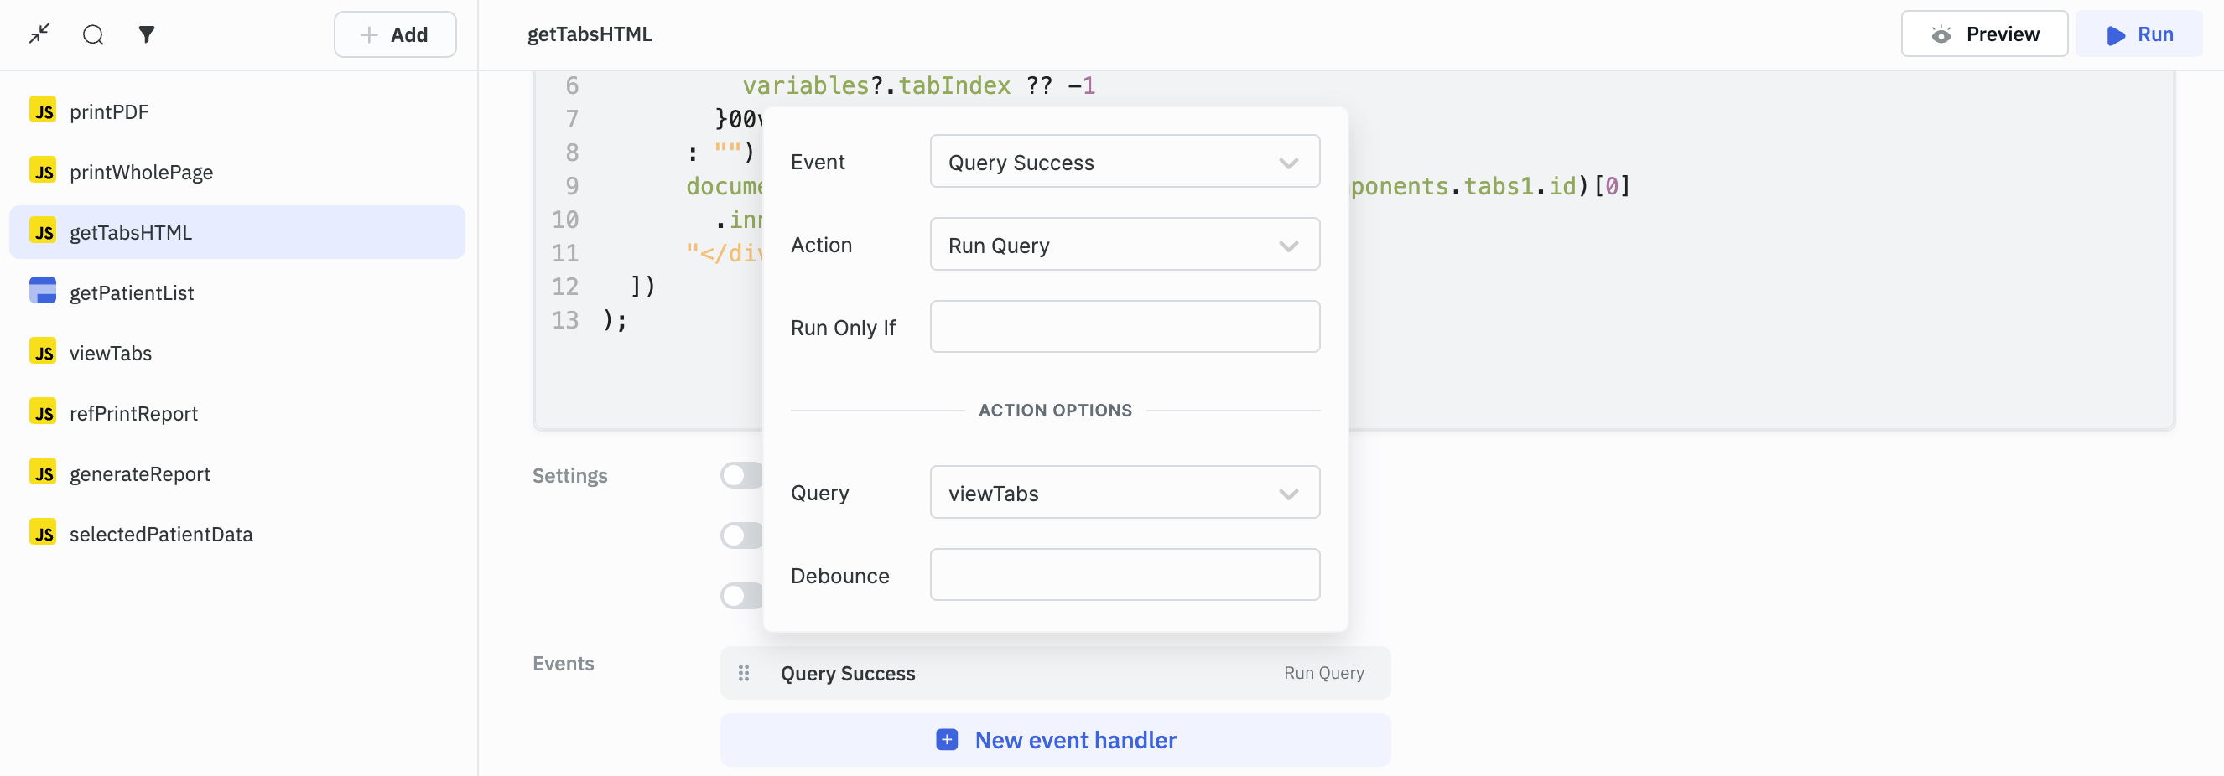Click the filter funnel icon
Screen dimensions: 2224x776
pos(147,34)
